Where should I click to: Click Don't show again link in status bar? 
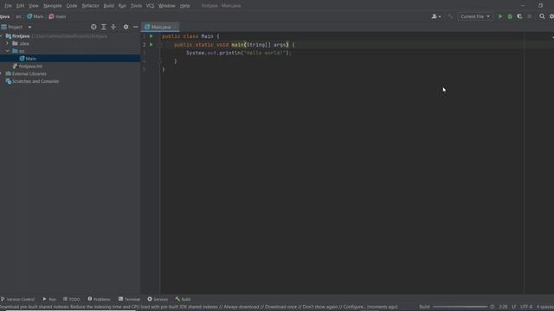tap(320, 307)
